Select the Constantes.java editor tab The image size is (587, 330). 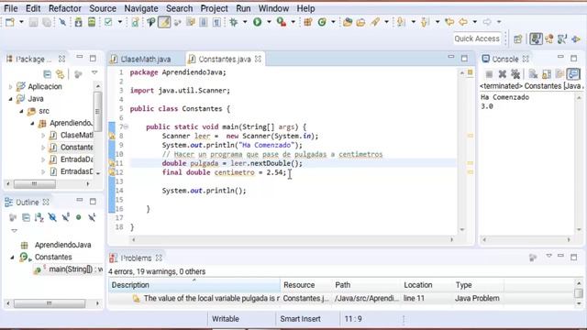(x=224, y=59)
